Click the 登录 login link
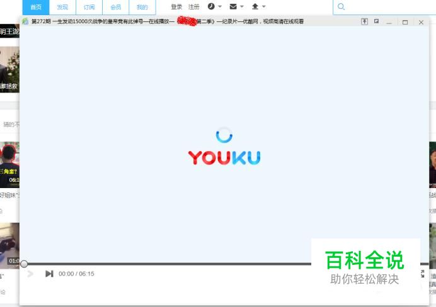The height and width of the screenshot is (307, 436). (176, 7)
